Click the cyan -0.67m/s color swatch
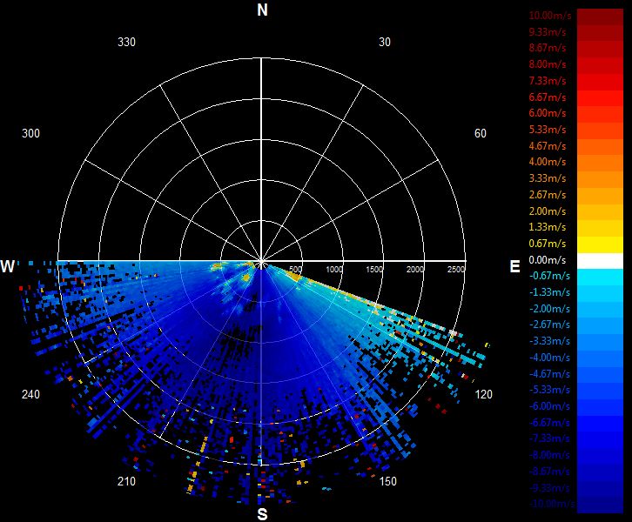 click(600, 278)
